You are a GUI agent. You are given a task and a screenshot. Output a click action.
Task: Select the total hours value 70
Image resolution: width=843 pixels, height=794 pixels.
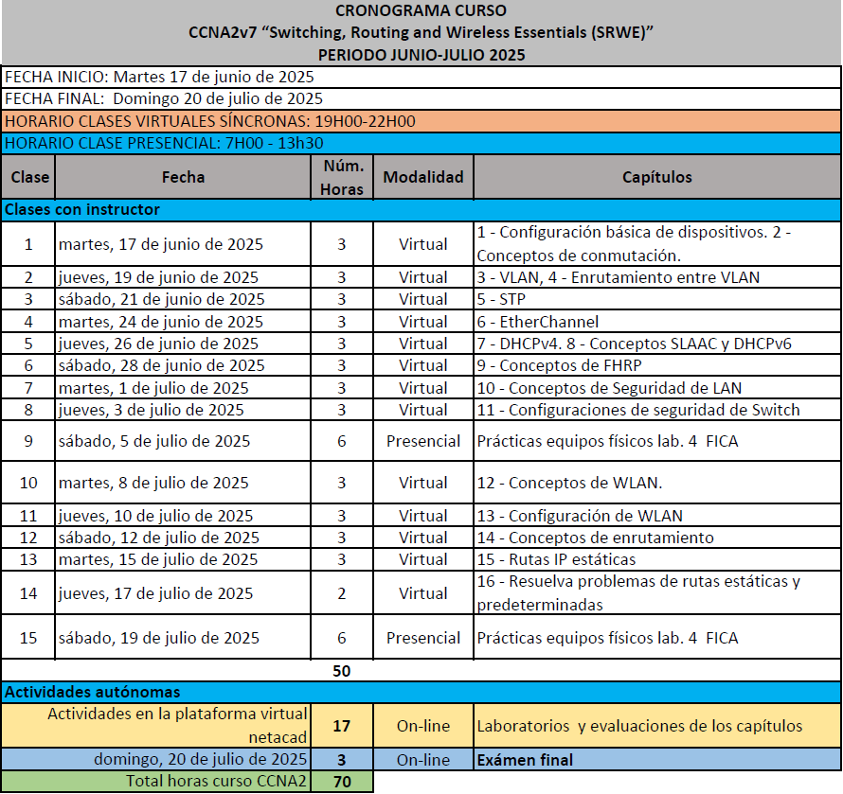[342, 782]
